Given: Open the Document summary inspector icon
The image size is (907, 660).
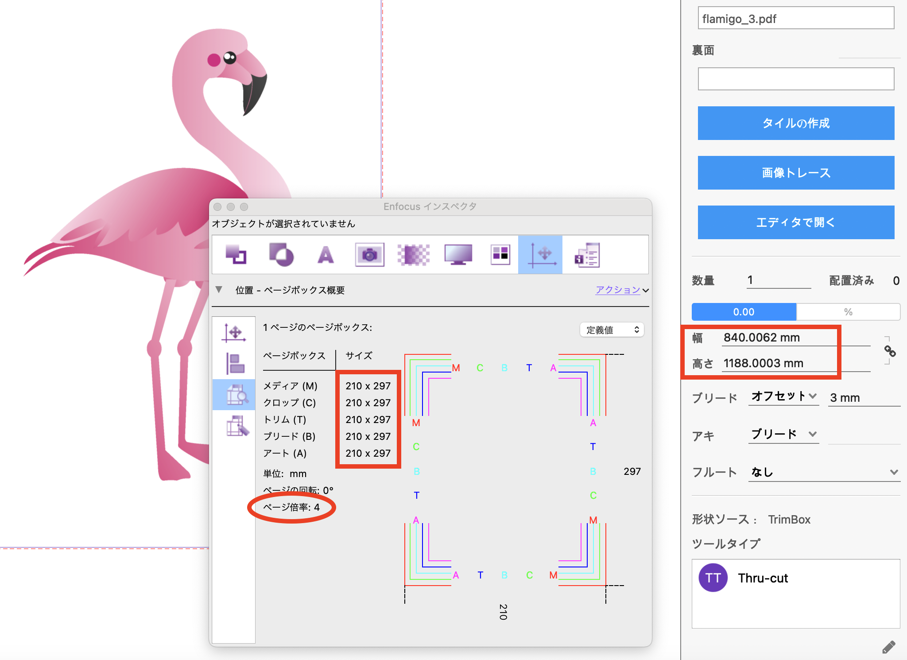Looking at the screenshot, I should (587, 255).
